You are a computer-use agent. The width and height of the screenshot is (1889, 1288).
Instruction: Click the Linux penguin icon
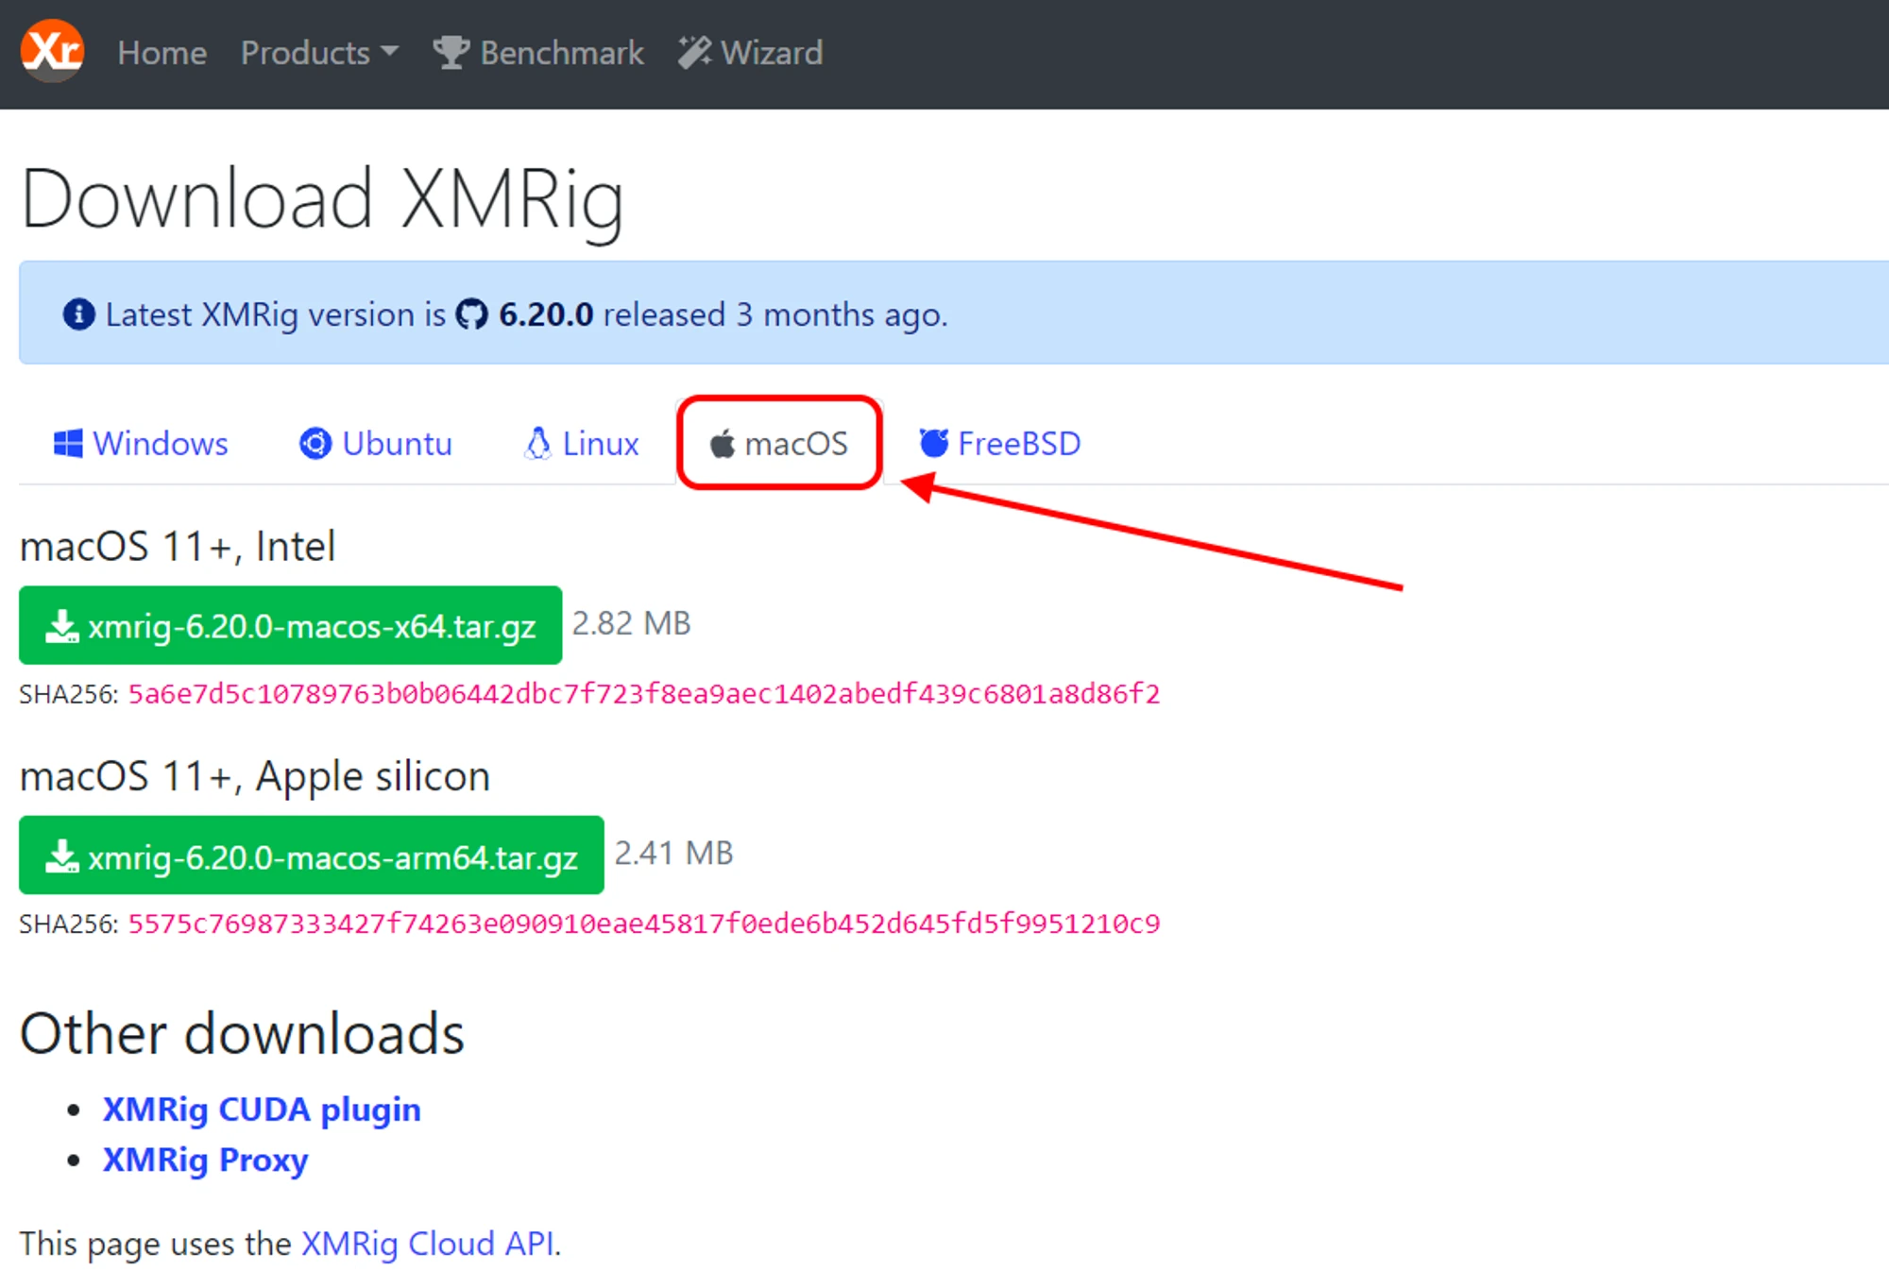coord(537,443)
